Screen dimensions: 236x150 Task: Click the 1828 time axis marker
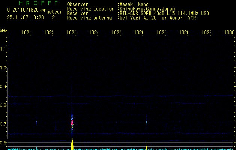(183, 33)
